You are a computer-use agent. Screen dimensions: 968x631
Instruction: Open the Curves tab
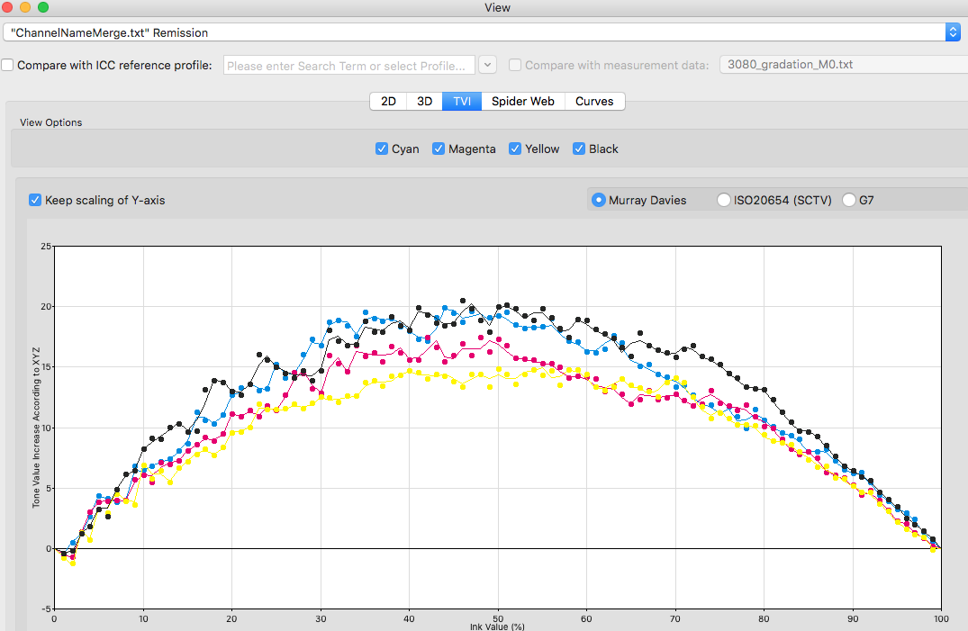[594, 101]
